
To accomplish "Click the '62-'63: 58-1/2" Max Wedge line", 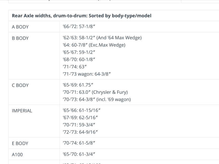I will pyautogui.click(x=102, y=38).
